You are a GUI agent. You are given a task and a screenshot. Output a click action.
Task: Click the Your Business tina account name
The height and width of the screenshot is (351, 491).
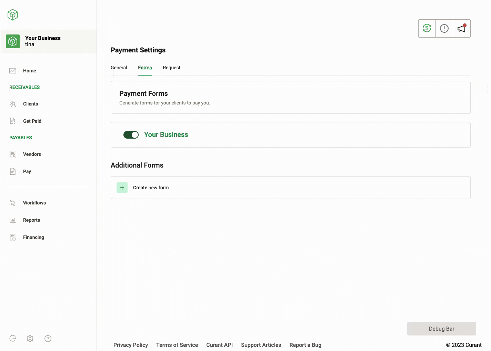click(x=43, y=41)
